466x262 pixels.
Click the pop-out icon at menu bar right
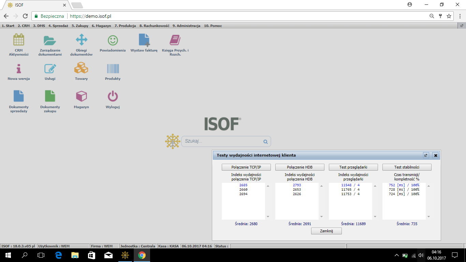tap(462, 26)
